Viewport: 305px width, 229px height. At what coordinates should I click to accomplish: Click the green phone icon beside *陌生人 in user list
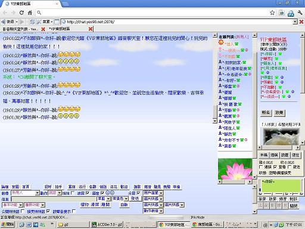[x=238, y=128]
